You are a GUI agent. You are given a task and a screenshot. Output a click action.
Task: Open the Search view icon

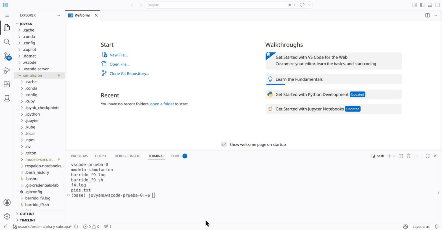coord(7,42)
